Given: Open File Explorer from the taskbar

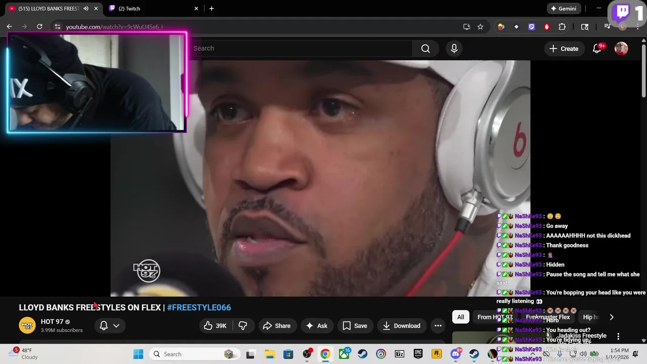Looking at the screenshot, I should pyautogui.click(x=269, y=354).
